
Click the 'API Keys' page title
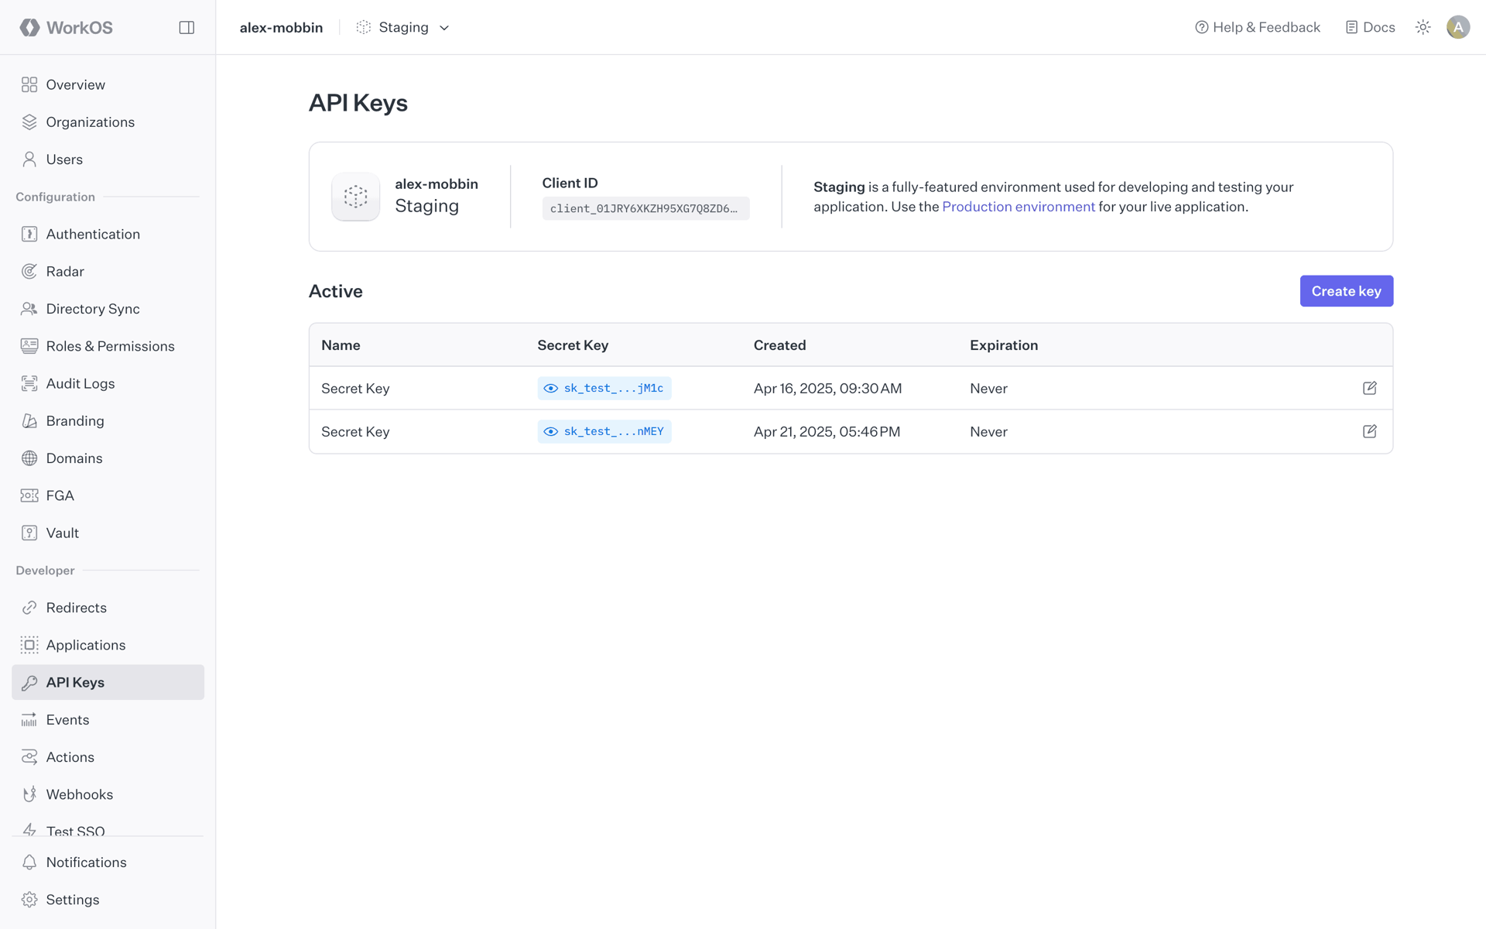358,102
